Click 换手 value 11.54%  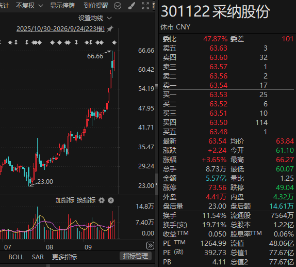(x=214, y=215)
